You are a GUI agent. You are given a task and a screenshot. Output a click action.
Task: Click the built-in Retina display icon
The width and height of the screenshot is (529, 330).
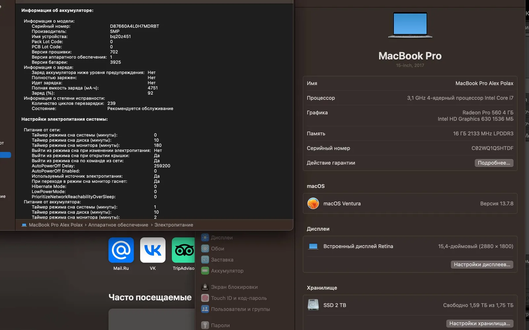(x=313, y=246)
